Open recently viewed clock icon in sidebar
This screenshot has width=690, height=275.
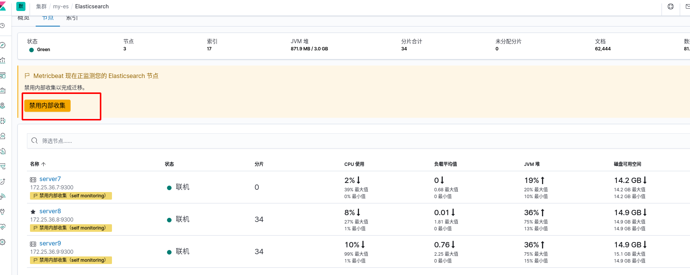2,26
